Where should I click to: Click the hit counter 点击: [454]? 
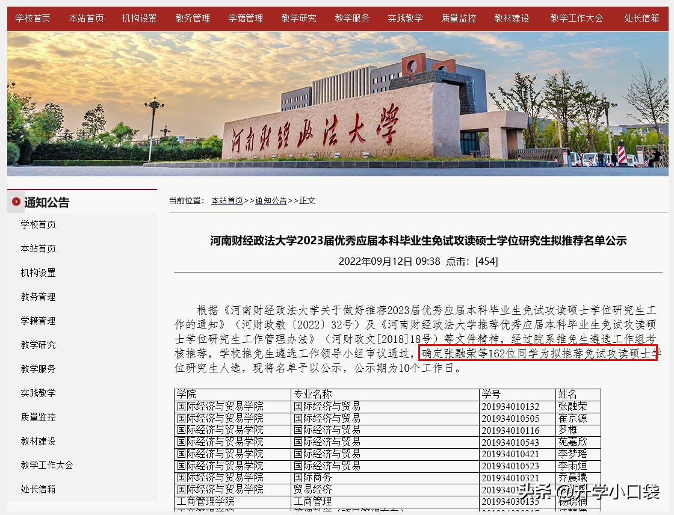[x=472, y=261]
